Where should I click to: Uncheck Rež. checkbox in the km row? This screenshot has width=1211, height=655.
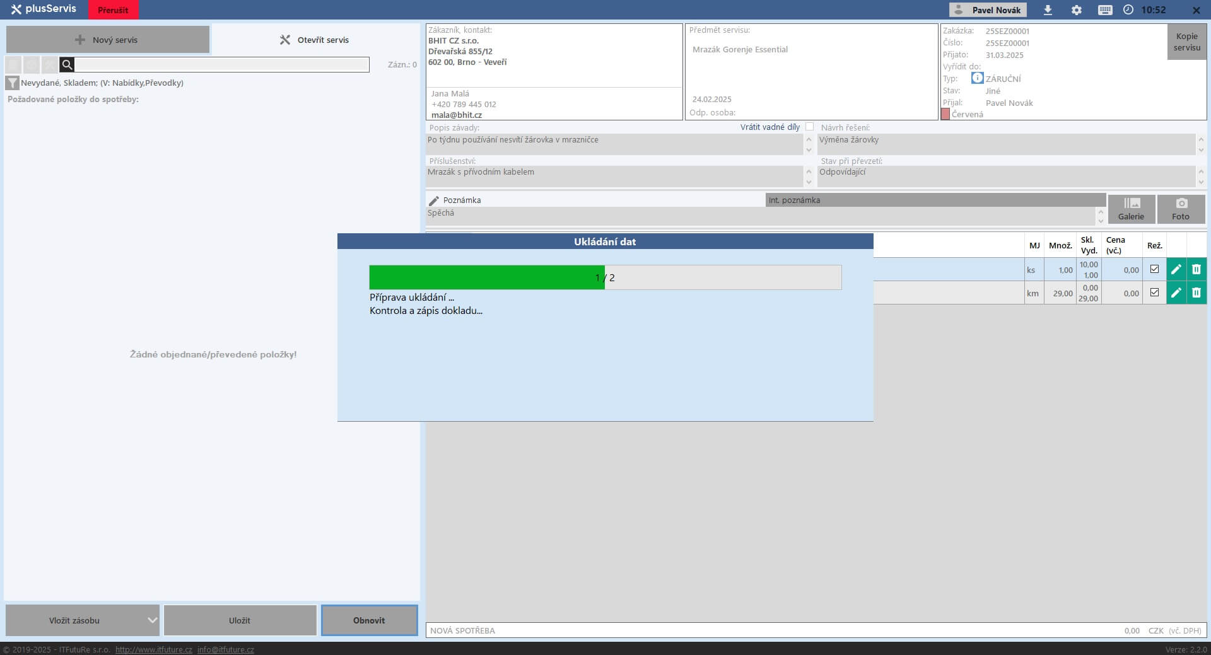click(x=1154, y=293)
